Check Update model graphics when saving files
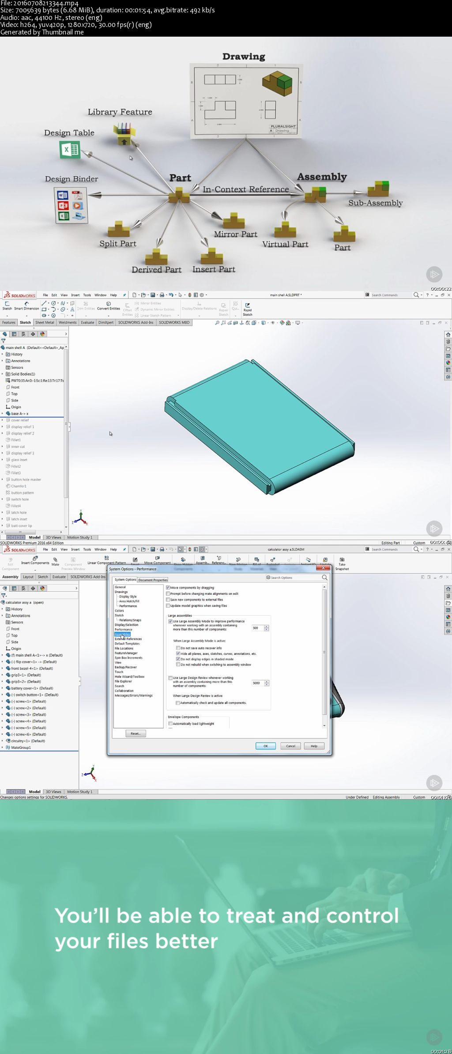This screenshot has height=1054, width=452. click(168, 605)
